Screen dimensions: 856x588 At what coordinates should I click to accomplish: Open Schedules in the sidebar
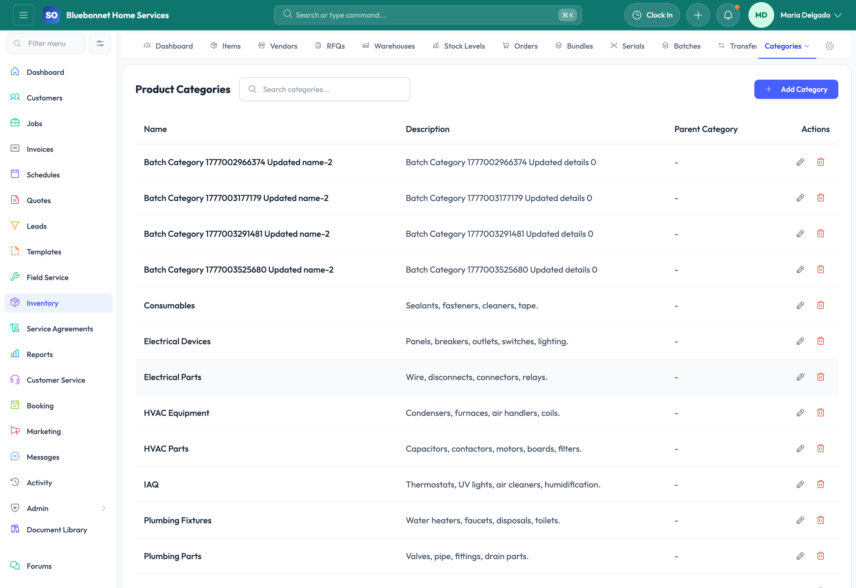[x=59, y=175]
